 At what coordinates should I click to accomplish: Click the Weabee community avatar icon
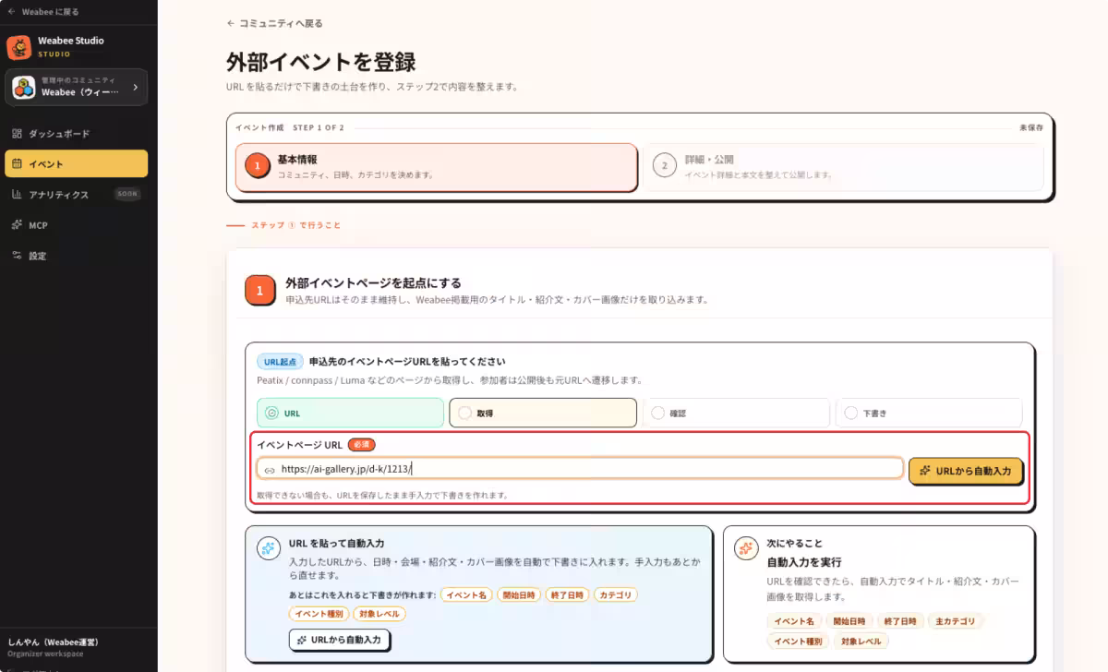24,87
